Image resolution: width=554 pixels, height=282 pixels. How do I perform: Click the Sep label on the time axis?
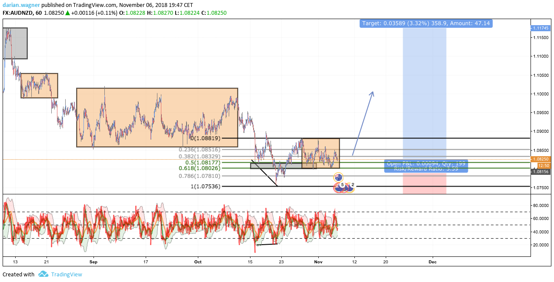pyautogui.click(x=93, y=262)
